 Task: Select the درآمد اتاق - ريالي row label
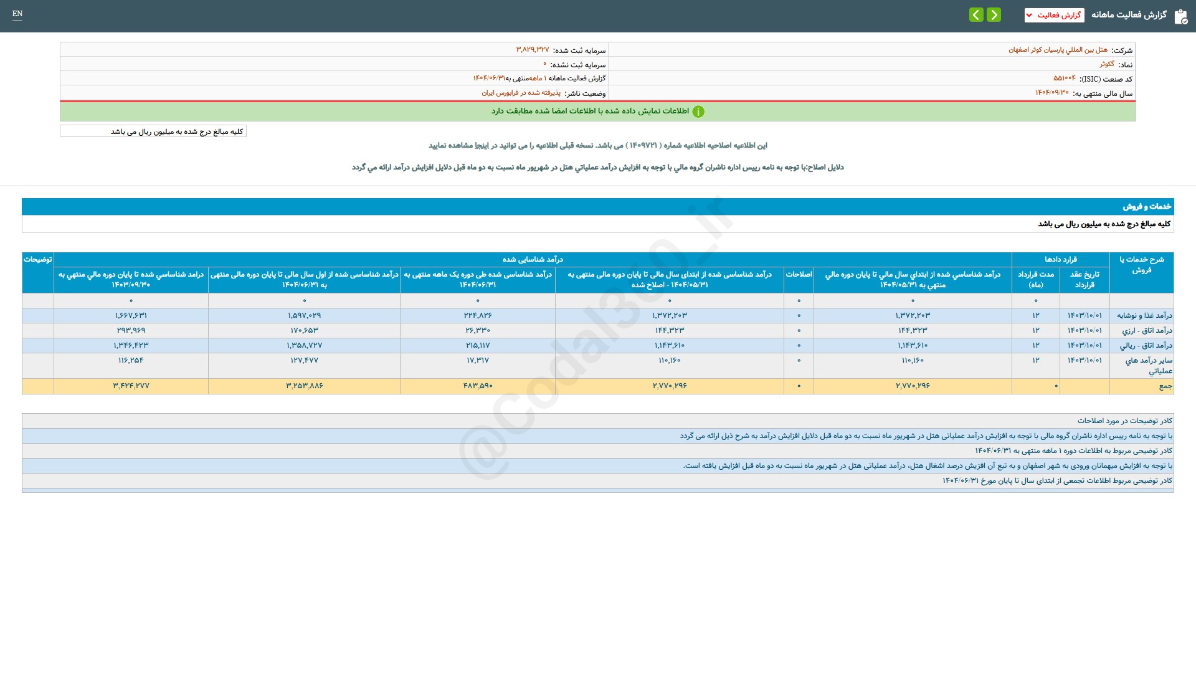pos(1145,346)
